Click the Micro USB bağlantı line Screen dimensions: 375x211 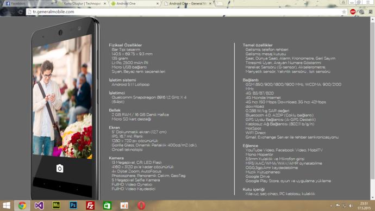coord(129,67)
